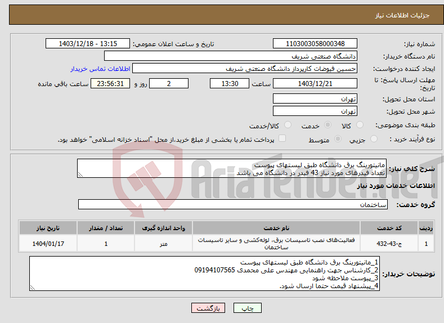Choose the جزیی purchase type radio
The width and height of the screenshot is (444, 323).
[374, 139]
